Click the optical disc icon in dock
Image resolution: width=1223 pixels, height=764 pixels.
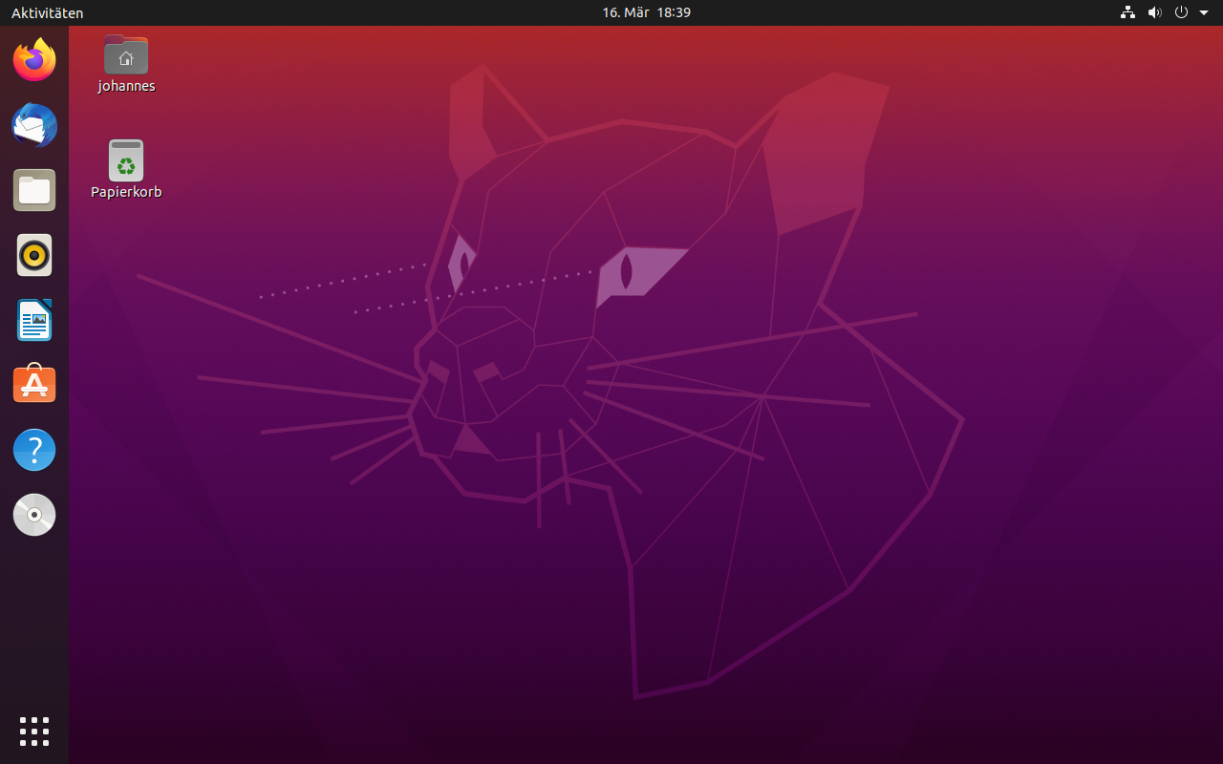coord(34,515)
